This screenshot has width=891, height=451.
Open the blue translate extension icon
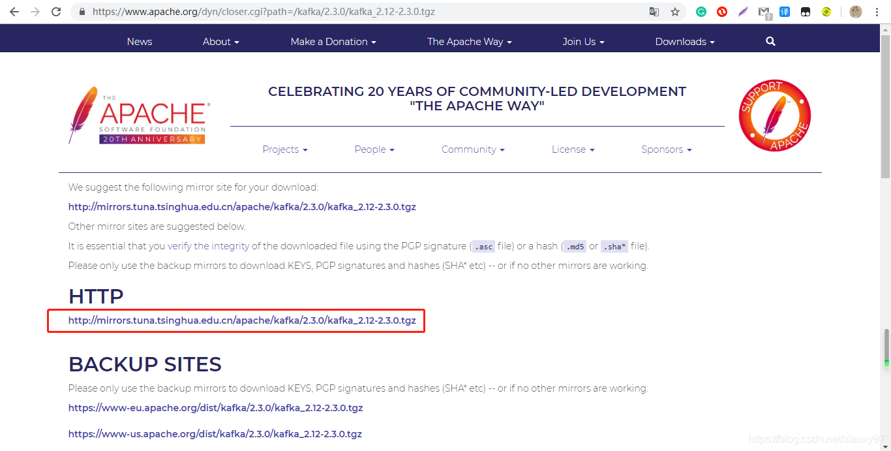[785, 12]
